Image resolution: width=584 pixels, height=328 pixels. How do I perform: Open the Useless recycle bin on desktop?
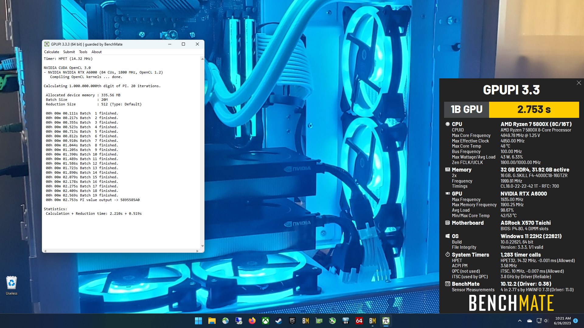tap(12, 285)
